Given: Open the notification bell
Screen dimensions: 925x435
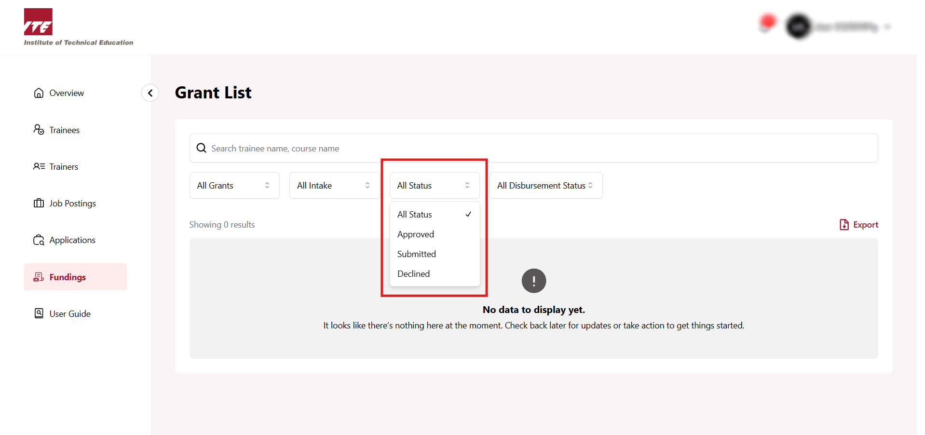Looking at the screenshot, I should [x=766, y=24].
